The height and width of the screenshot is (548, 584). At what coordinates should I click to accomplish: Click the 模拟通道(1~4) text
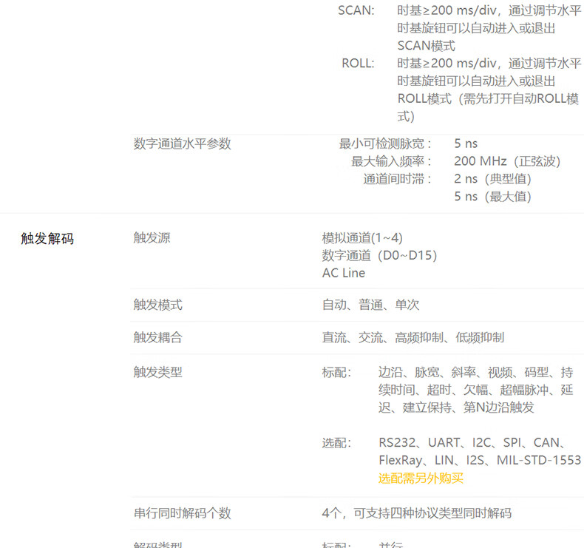[x=362, y=237]
